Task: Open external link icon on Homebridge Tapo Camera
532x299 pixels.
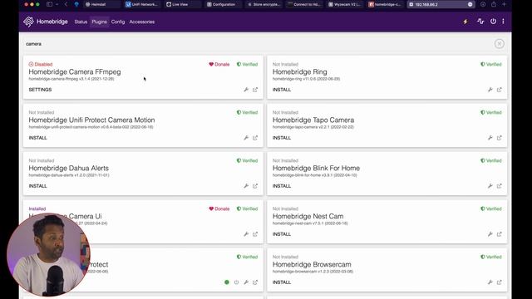Action: [499, 138]
